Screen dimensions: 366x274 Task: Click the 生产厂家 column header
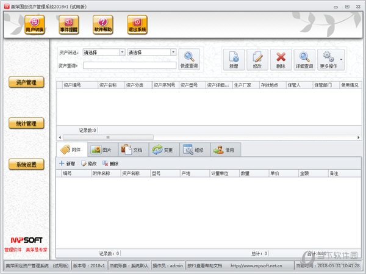pyautogui.click(x=246, y=85)
